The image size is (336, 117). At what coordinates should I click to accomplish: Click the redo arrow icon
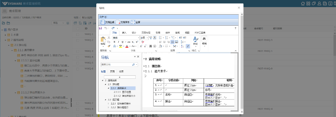113,28
